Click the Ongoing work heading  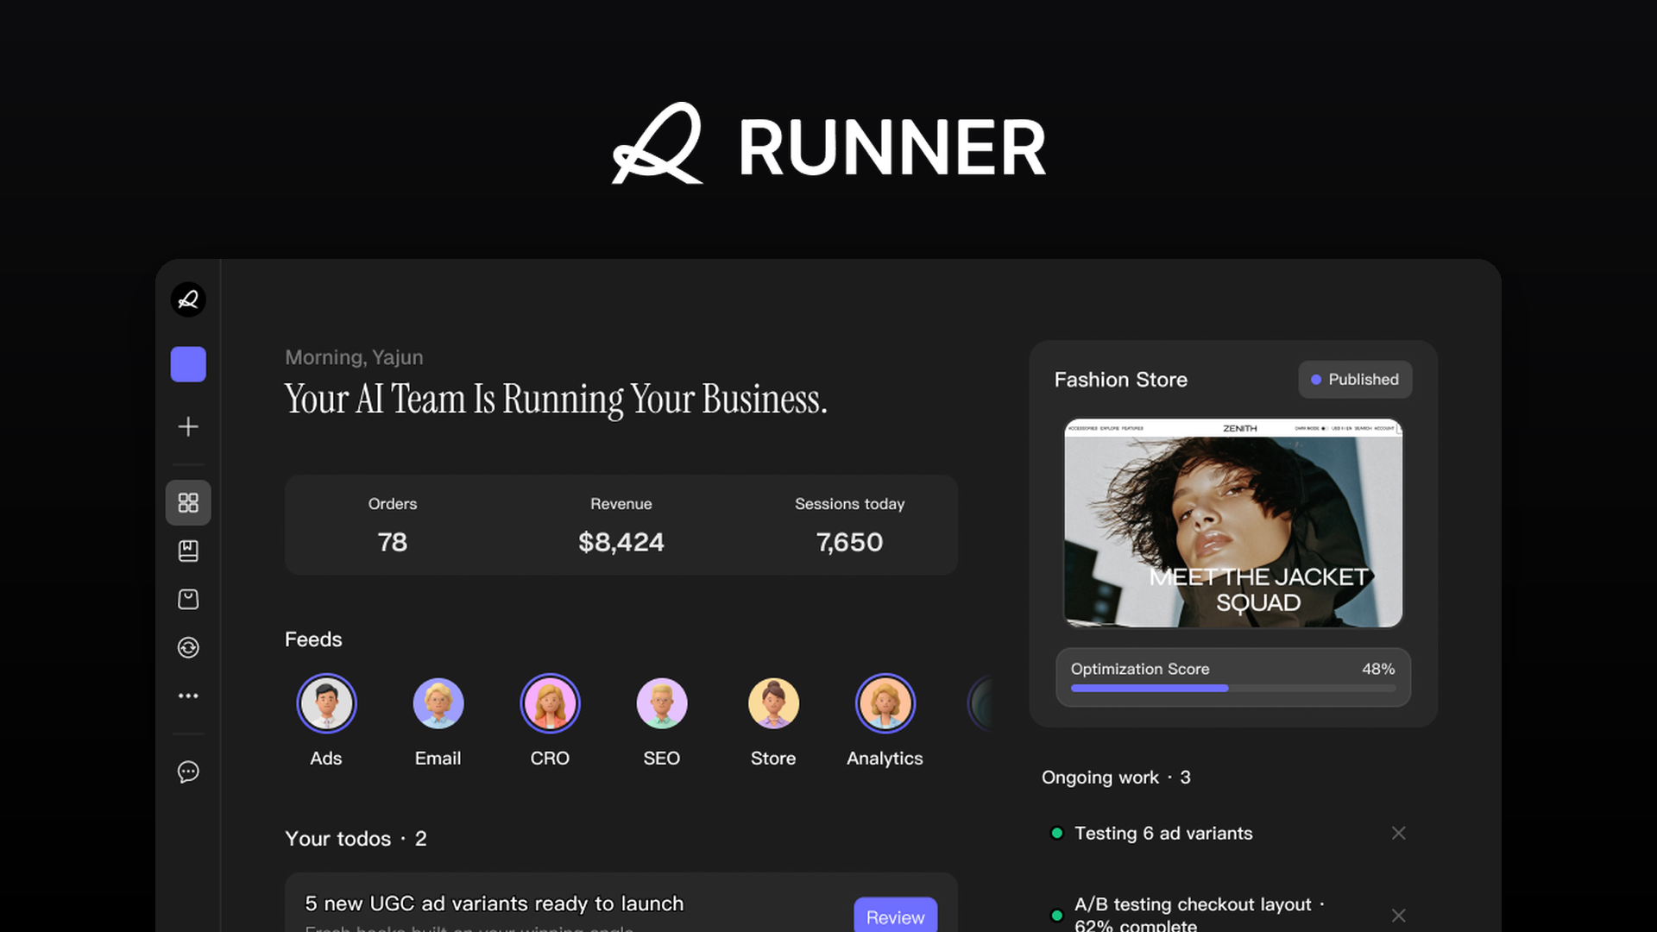click(x=1116, y=778)
